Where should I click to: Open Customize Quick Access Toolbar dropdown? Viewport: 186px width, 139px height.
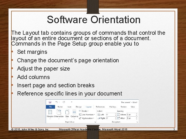tap(72, 102)
